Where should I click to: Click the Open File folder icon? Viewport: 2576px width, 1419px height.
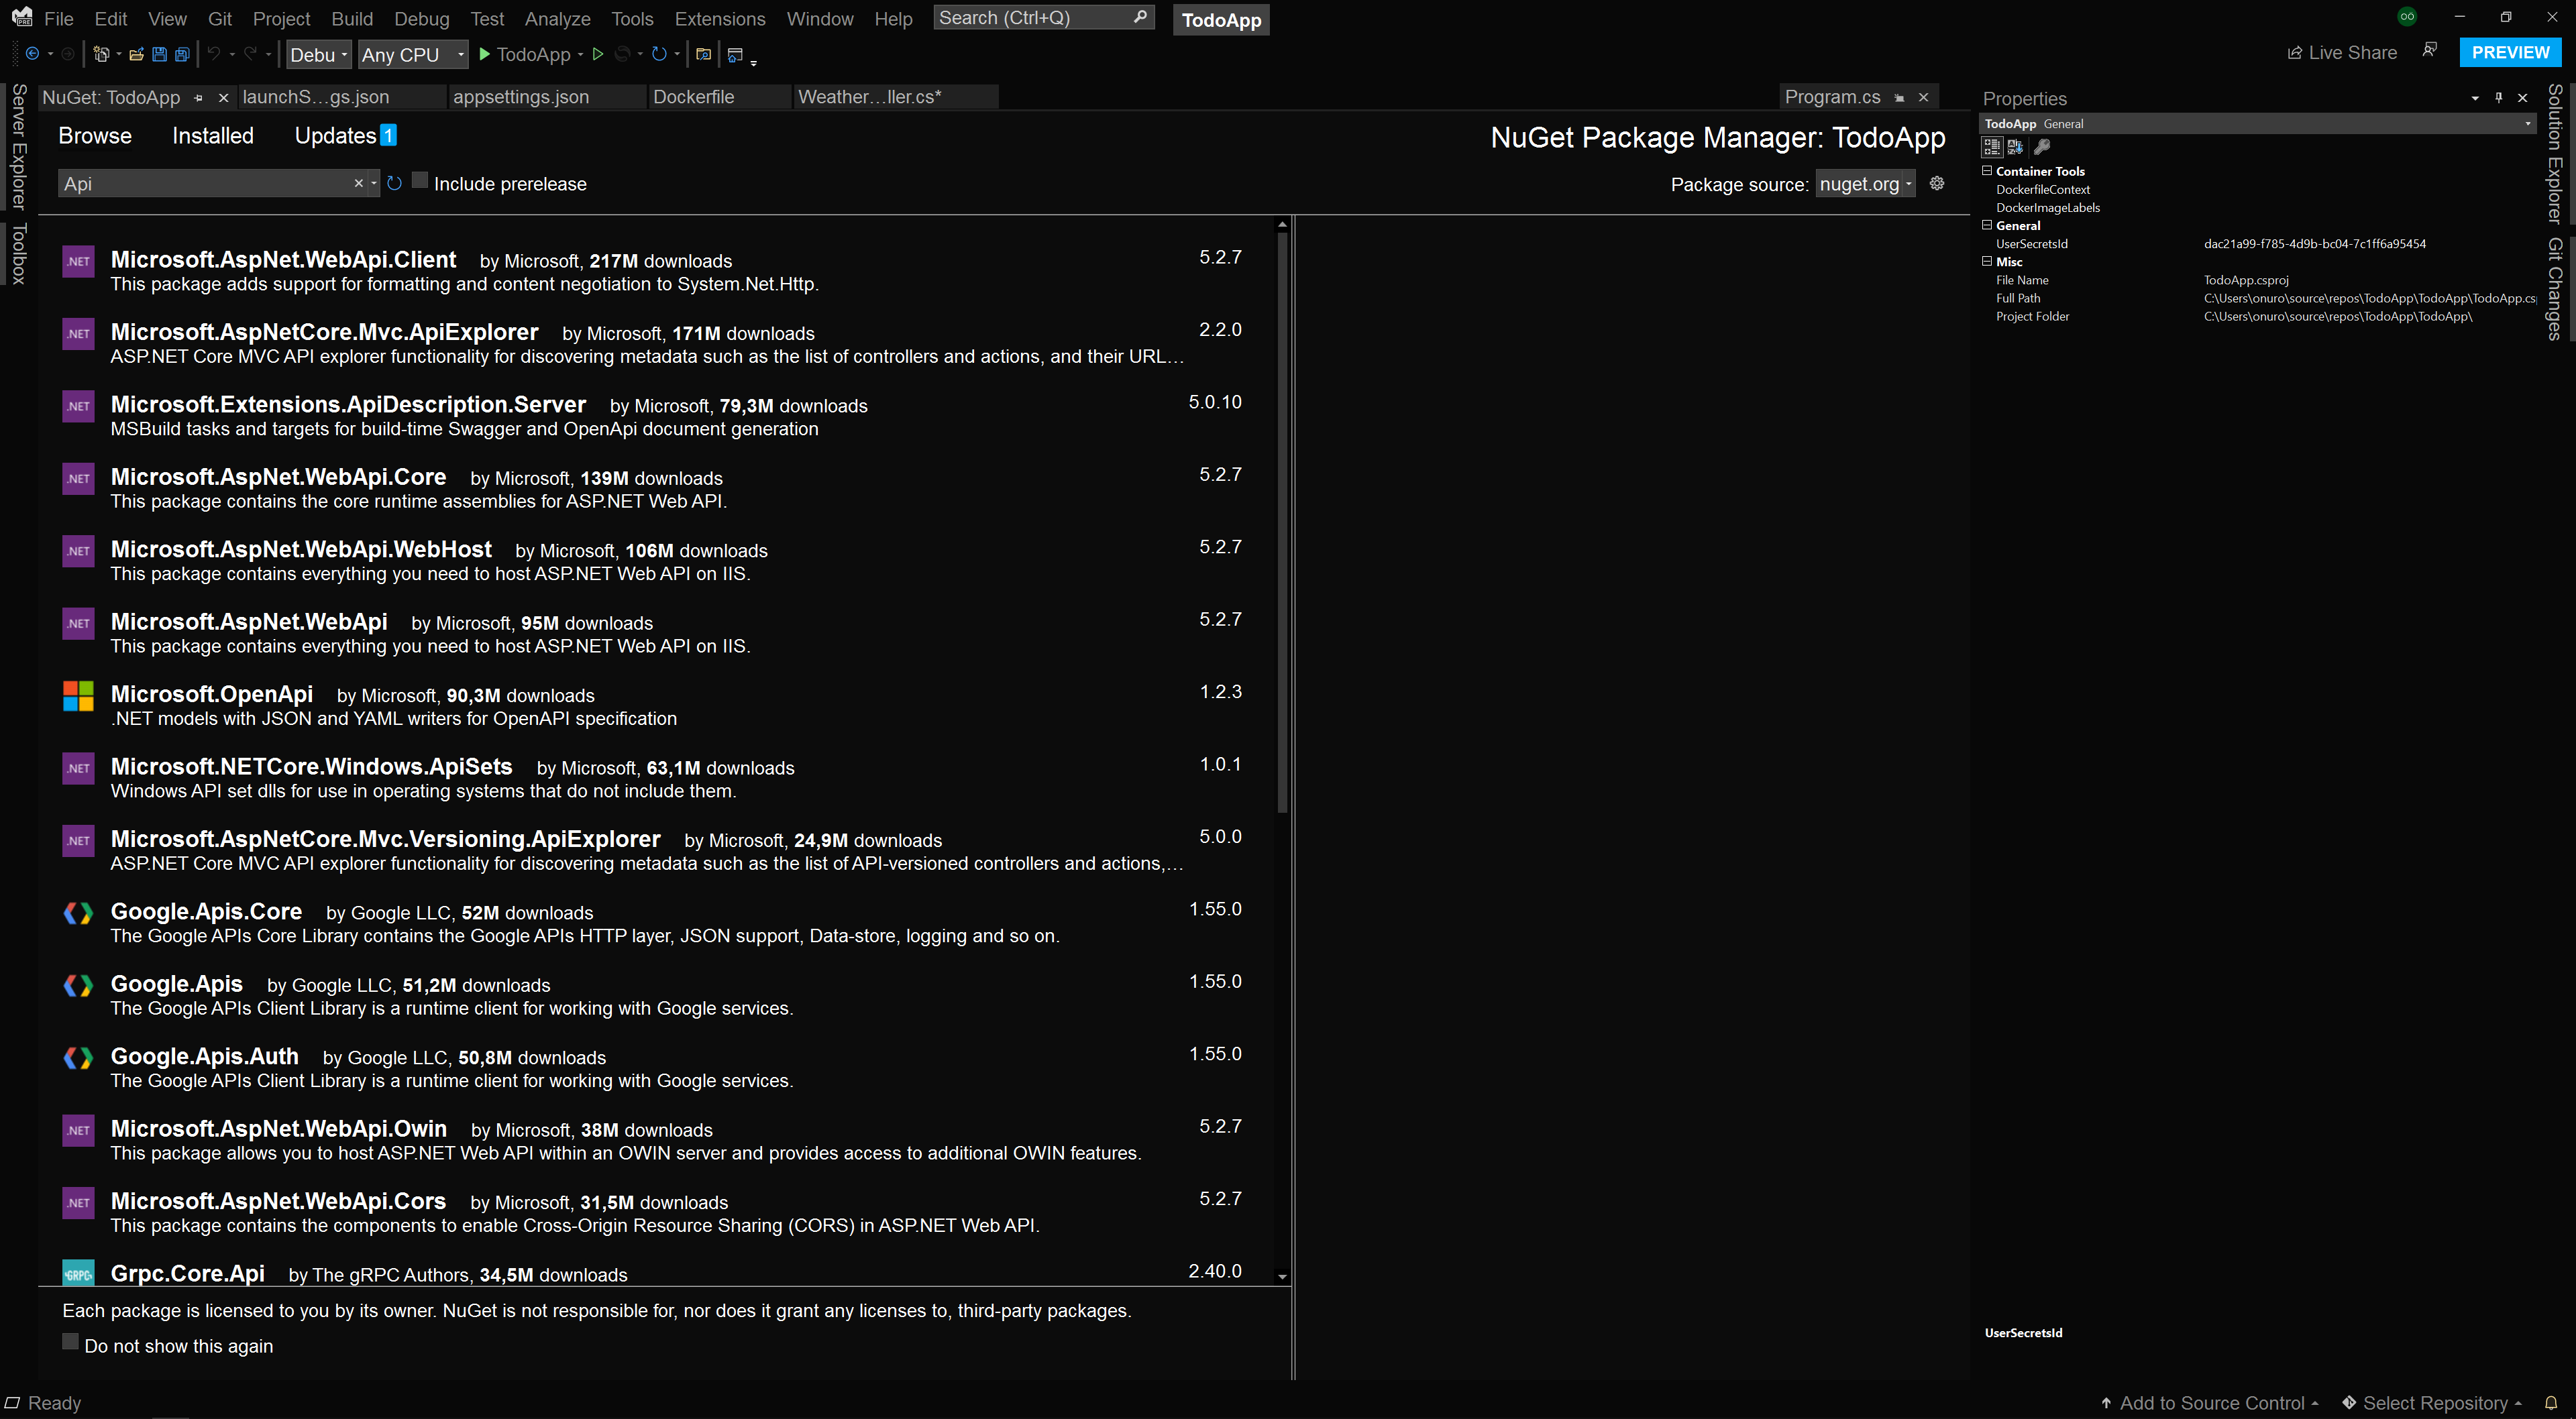click(x=136, y=54)
